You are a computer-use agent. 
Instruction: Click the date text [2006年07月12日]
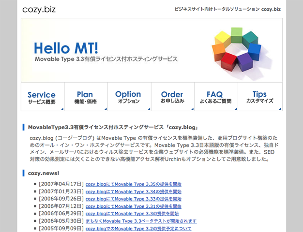pyautogui.click(x=61, y=206)
